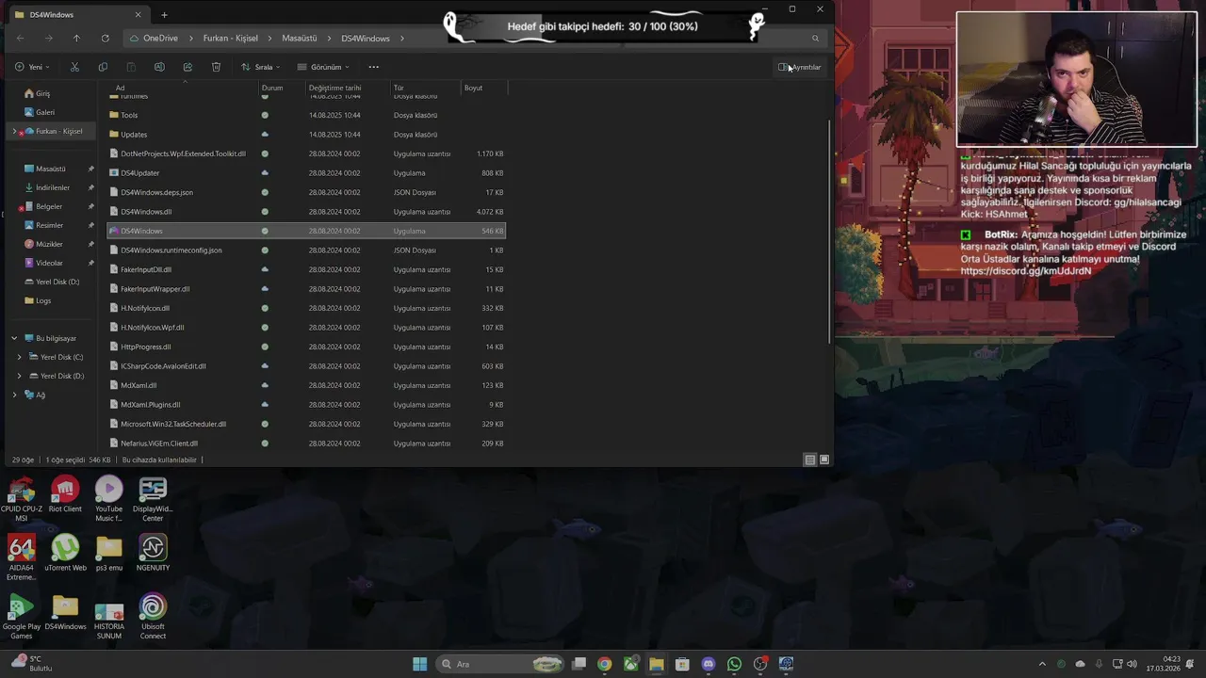Click the Copy icon in Explorer toolbar
Image resolution: width=1206 pixels, height=678 pixels.
[103, 67]
